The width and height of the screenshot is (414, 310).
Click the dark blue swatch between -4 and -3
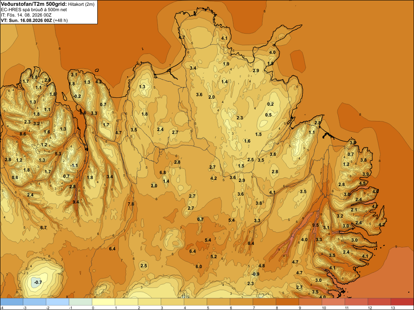click(12, 302)
